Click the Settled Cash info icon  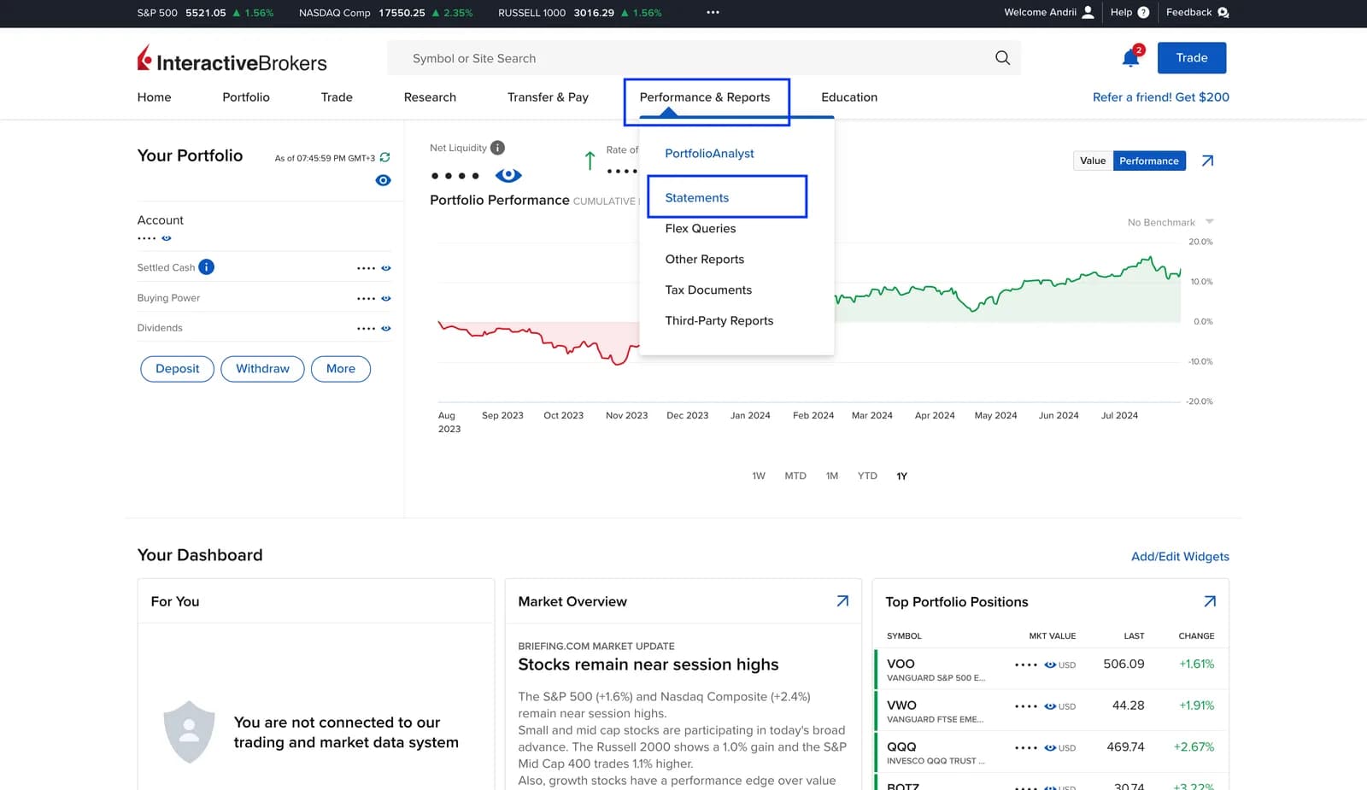(206, 267)
